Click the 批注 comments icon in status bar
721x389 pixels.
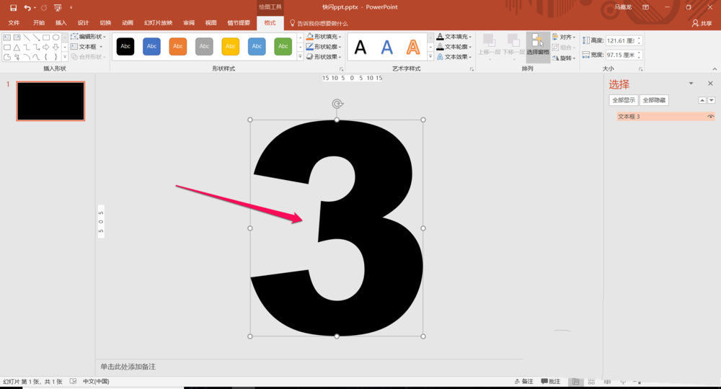pos(550,381)
